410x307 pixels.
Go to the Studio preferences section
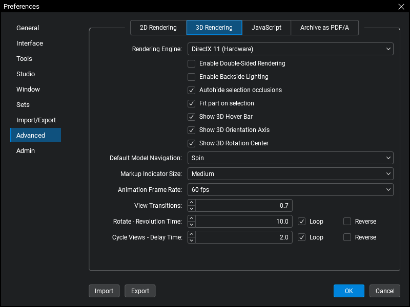pos(26,74)
